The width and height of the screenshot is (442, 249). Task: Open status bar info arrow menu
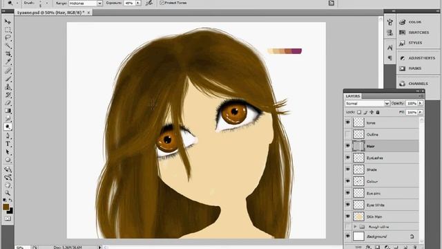click(x=99, y=248)
